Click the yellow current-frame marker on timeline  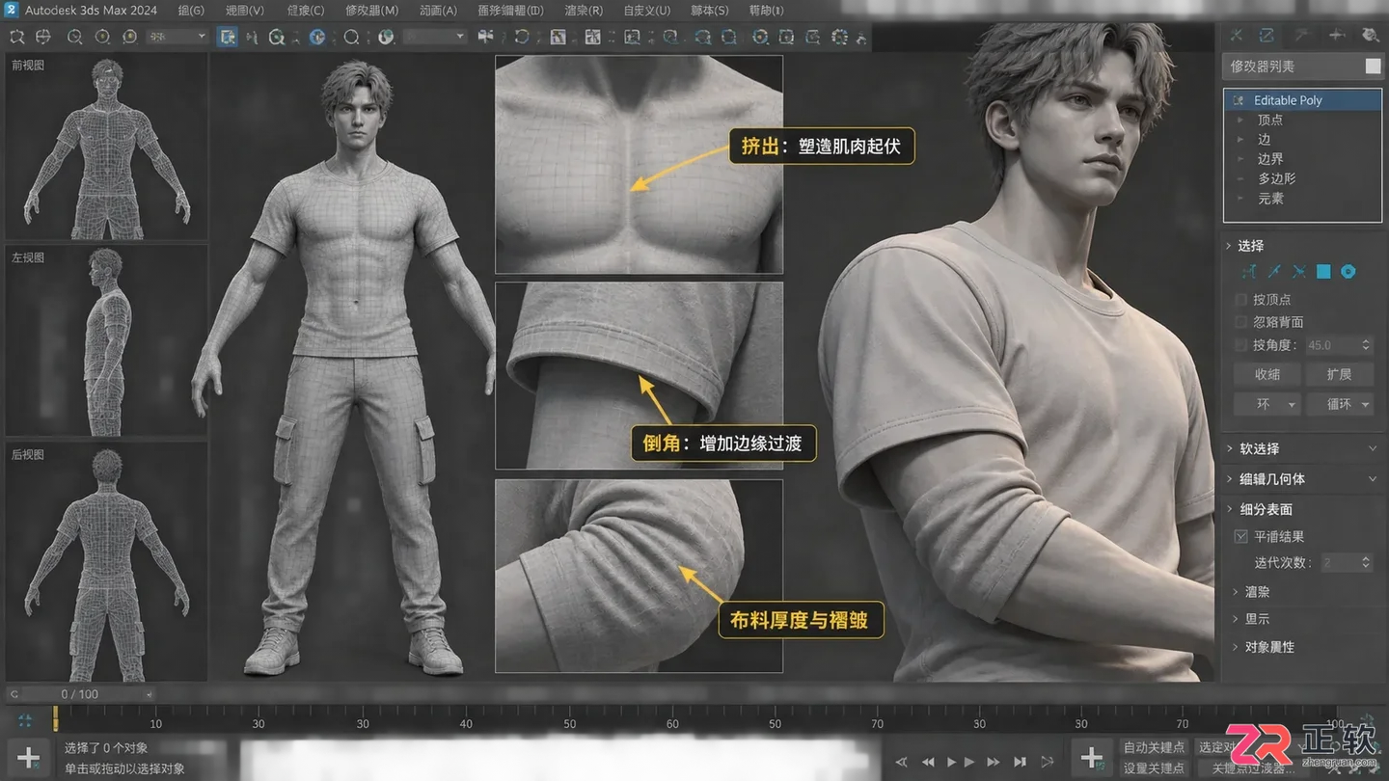55,718
